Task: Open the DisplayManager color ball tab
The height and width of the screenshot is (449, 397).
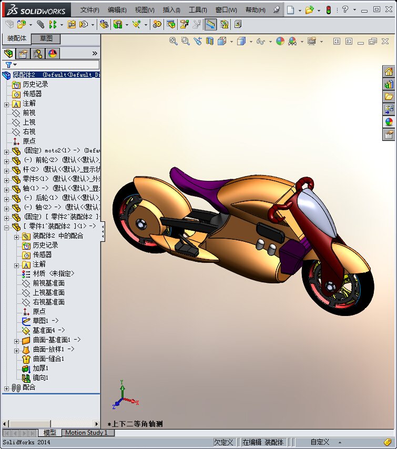Action: (53, 54)
